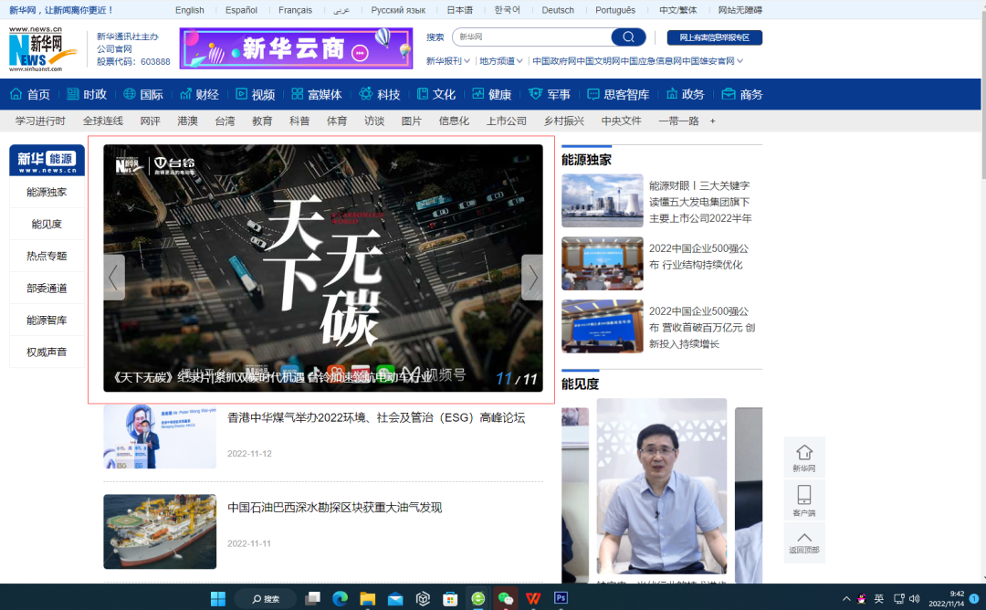Switch language to Русский язык
The width and height of the screenshot is (986, 610).
pyautogui.click(x=398, y=10)
